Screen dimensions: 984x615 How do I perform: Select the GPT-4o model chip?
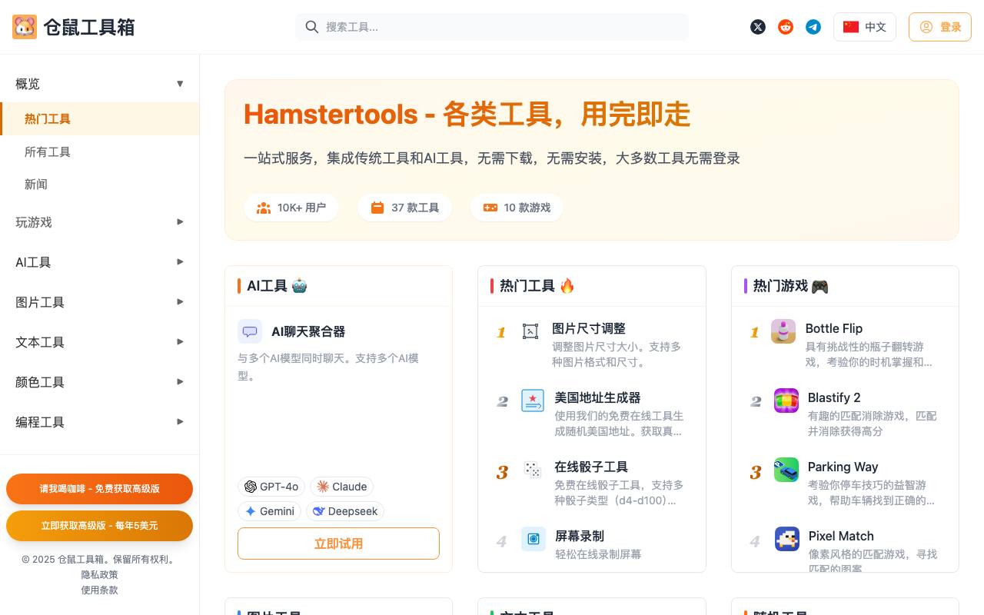click(x=271, y=487)
